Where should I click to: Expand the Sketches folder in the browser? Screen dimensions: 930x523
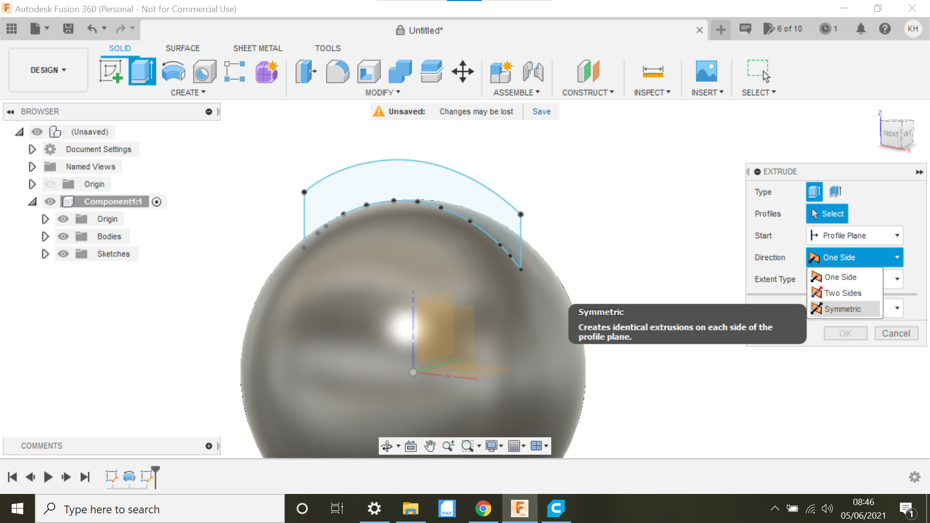46,253
